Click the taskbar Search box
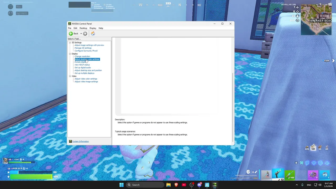The width and height of the screenshot is (336, 189). [x=145, y=185]
